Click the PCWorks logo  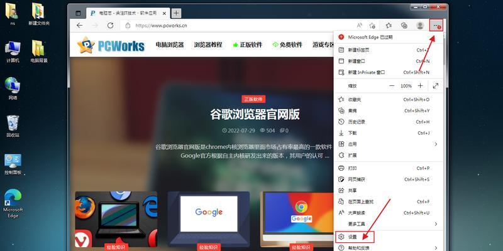[x=111, y=45]
